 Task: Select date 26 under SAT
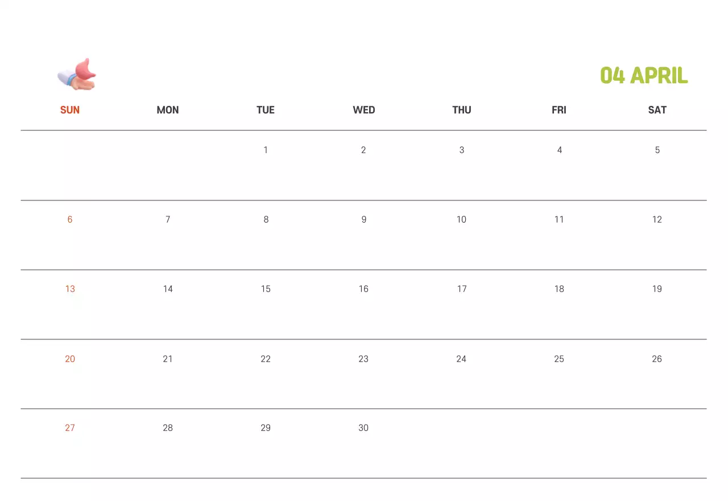point(657,359)
